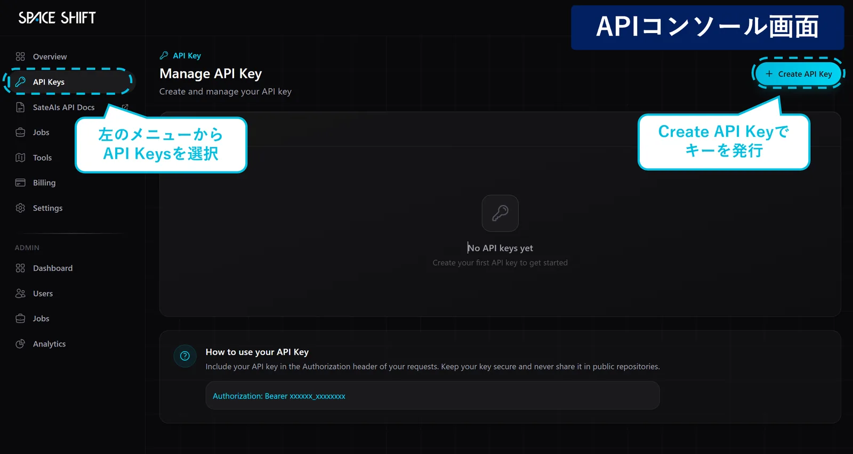853x454 pixels.
Task: Click the Dashboard grid icon
Action: click(x=20, y=268)
